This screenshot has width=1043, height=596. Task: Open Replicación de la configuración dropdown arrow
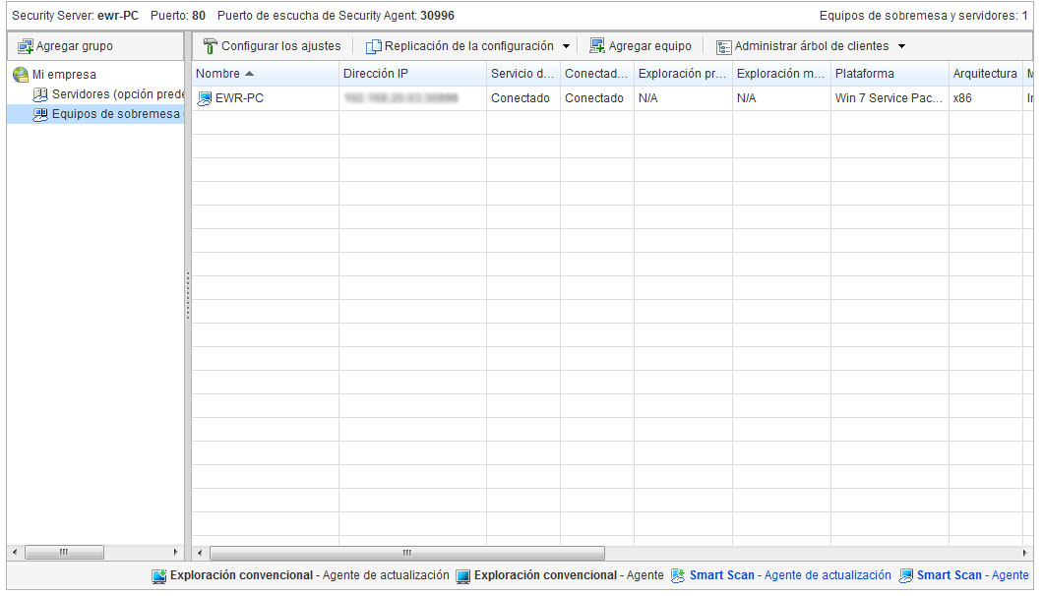click(x=566, y=46)
